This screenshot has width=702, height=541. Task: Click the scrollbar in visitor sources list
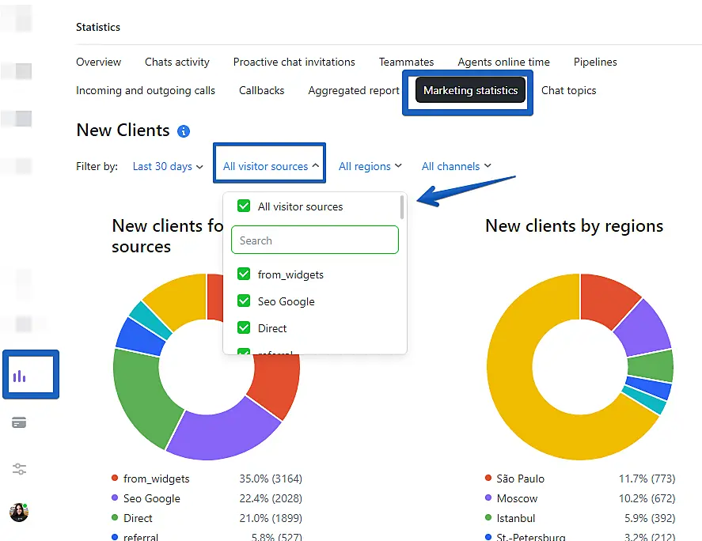point(402,207)
